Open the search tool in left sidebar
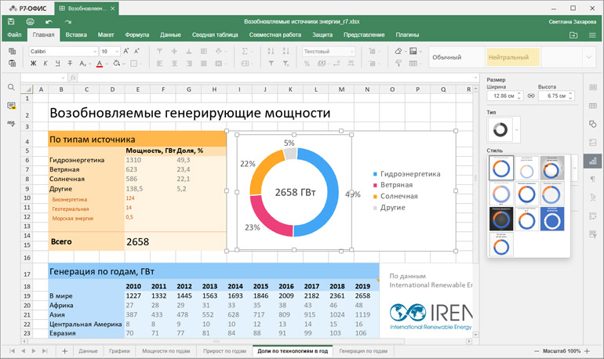Viewport: 604px width, 359px height. click(11, 88)
